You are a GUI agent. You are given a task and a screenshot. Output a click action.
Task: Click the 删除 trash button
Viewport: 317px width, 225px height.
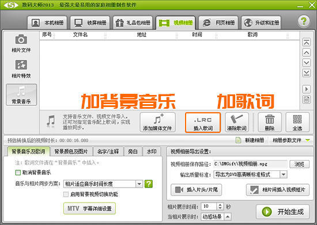270,123
